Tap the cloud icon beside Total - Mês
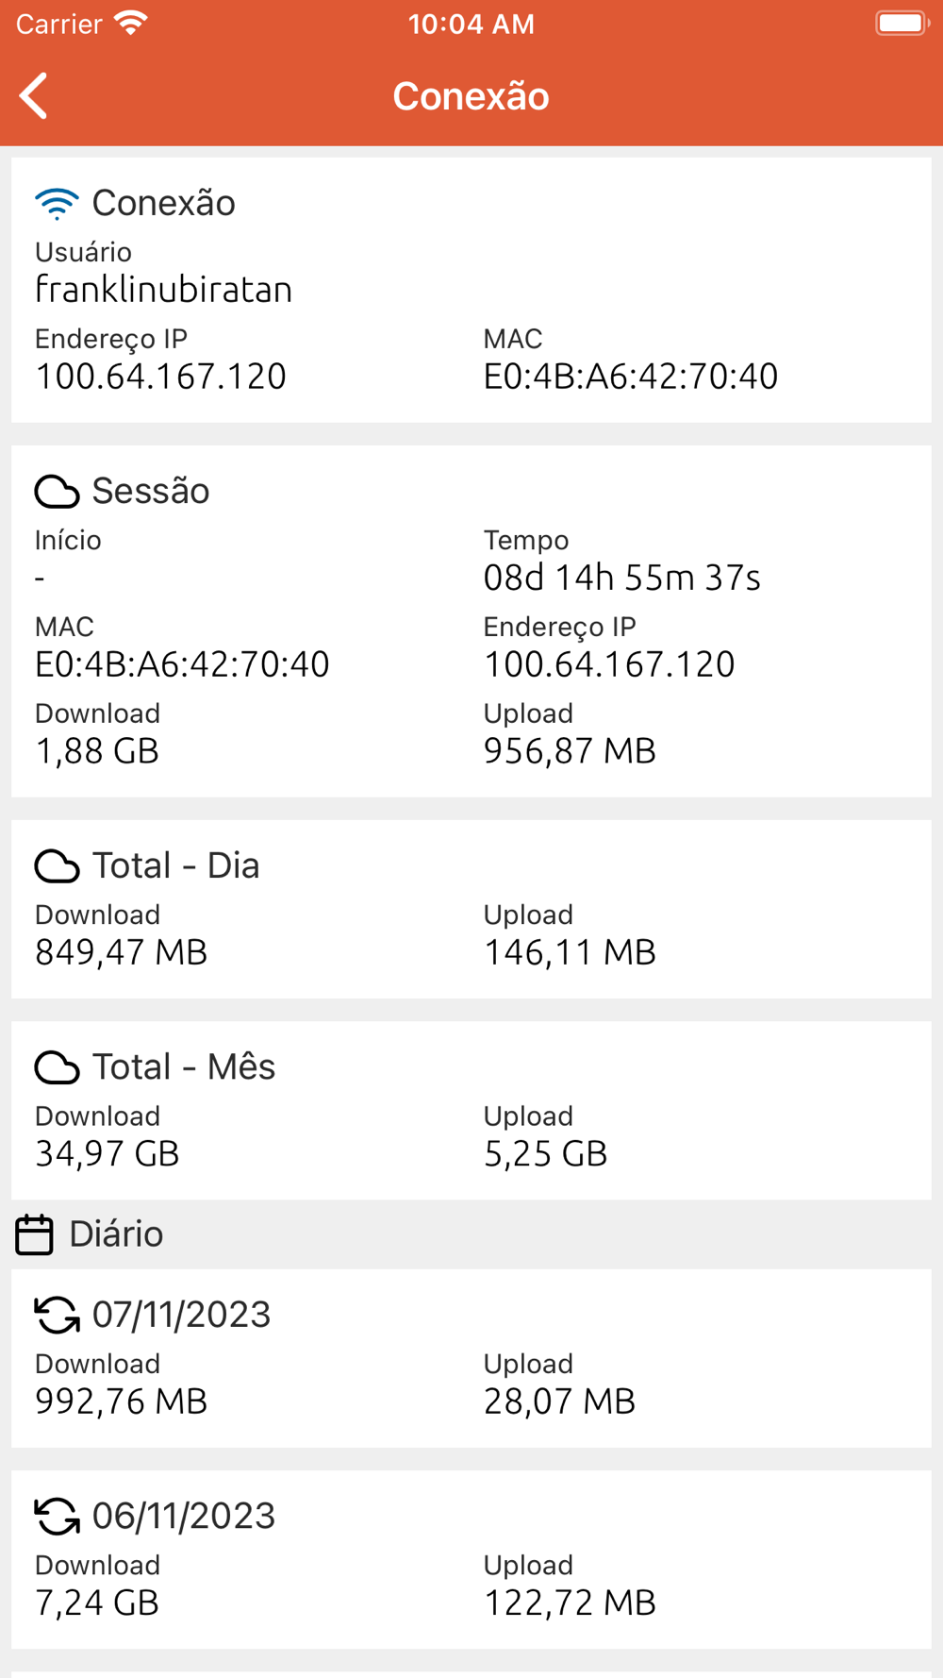The height and width of the screenshot is (1678, 943). pos(57,1067)
